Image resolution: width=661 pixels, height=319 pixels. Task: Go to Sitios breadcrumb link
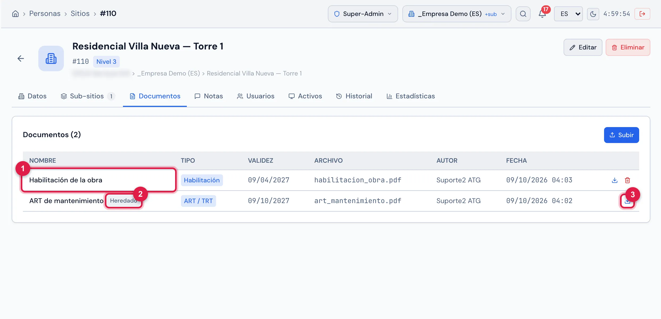click(80, 14)
